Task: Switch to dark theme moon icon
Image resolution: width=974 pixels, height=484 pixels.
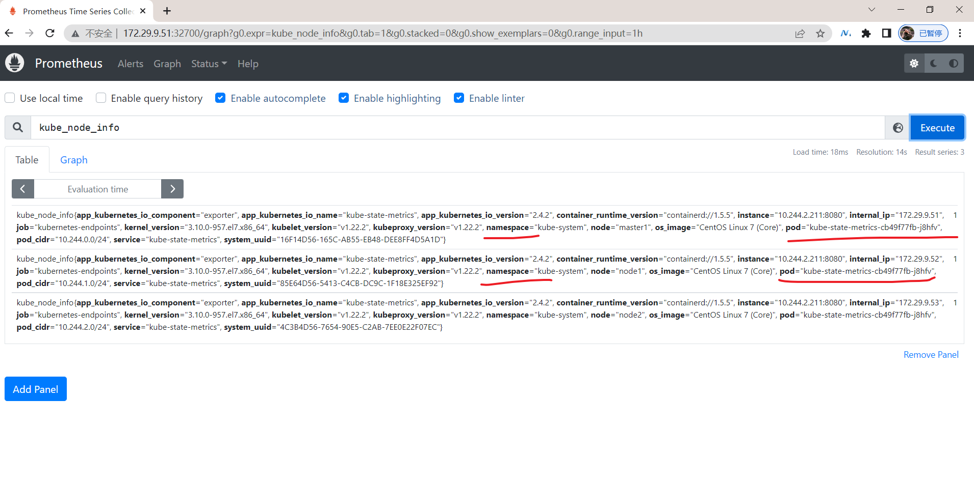Action: [x=934, y=63]
